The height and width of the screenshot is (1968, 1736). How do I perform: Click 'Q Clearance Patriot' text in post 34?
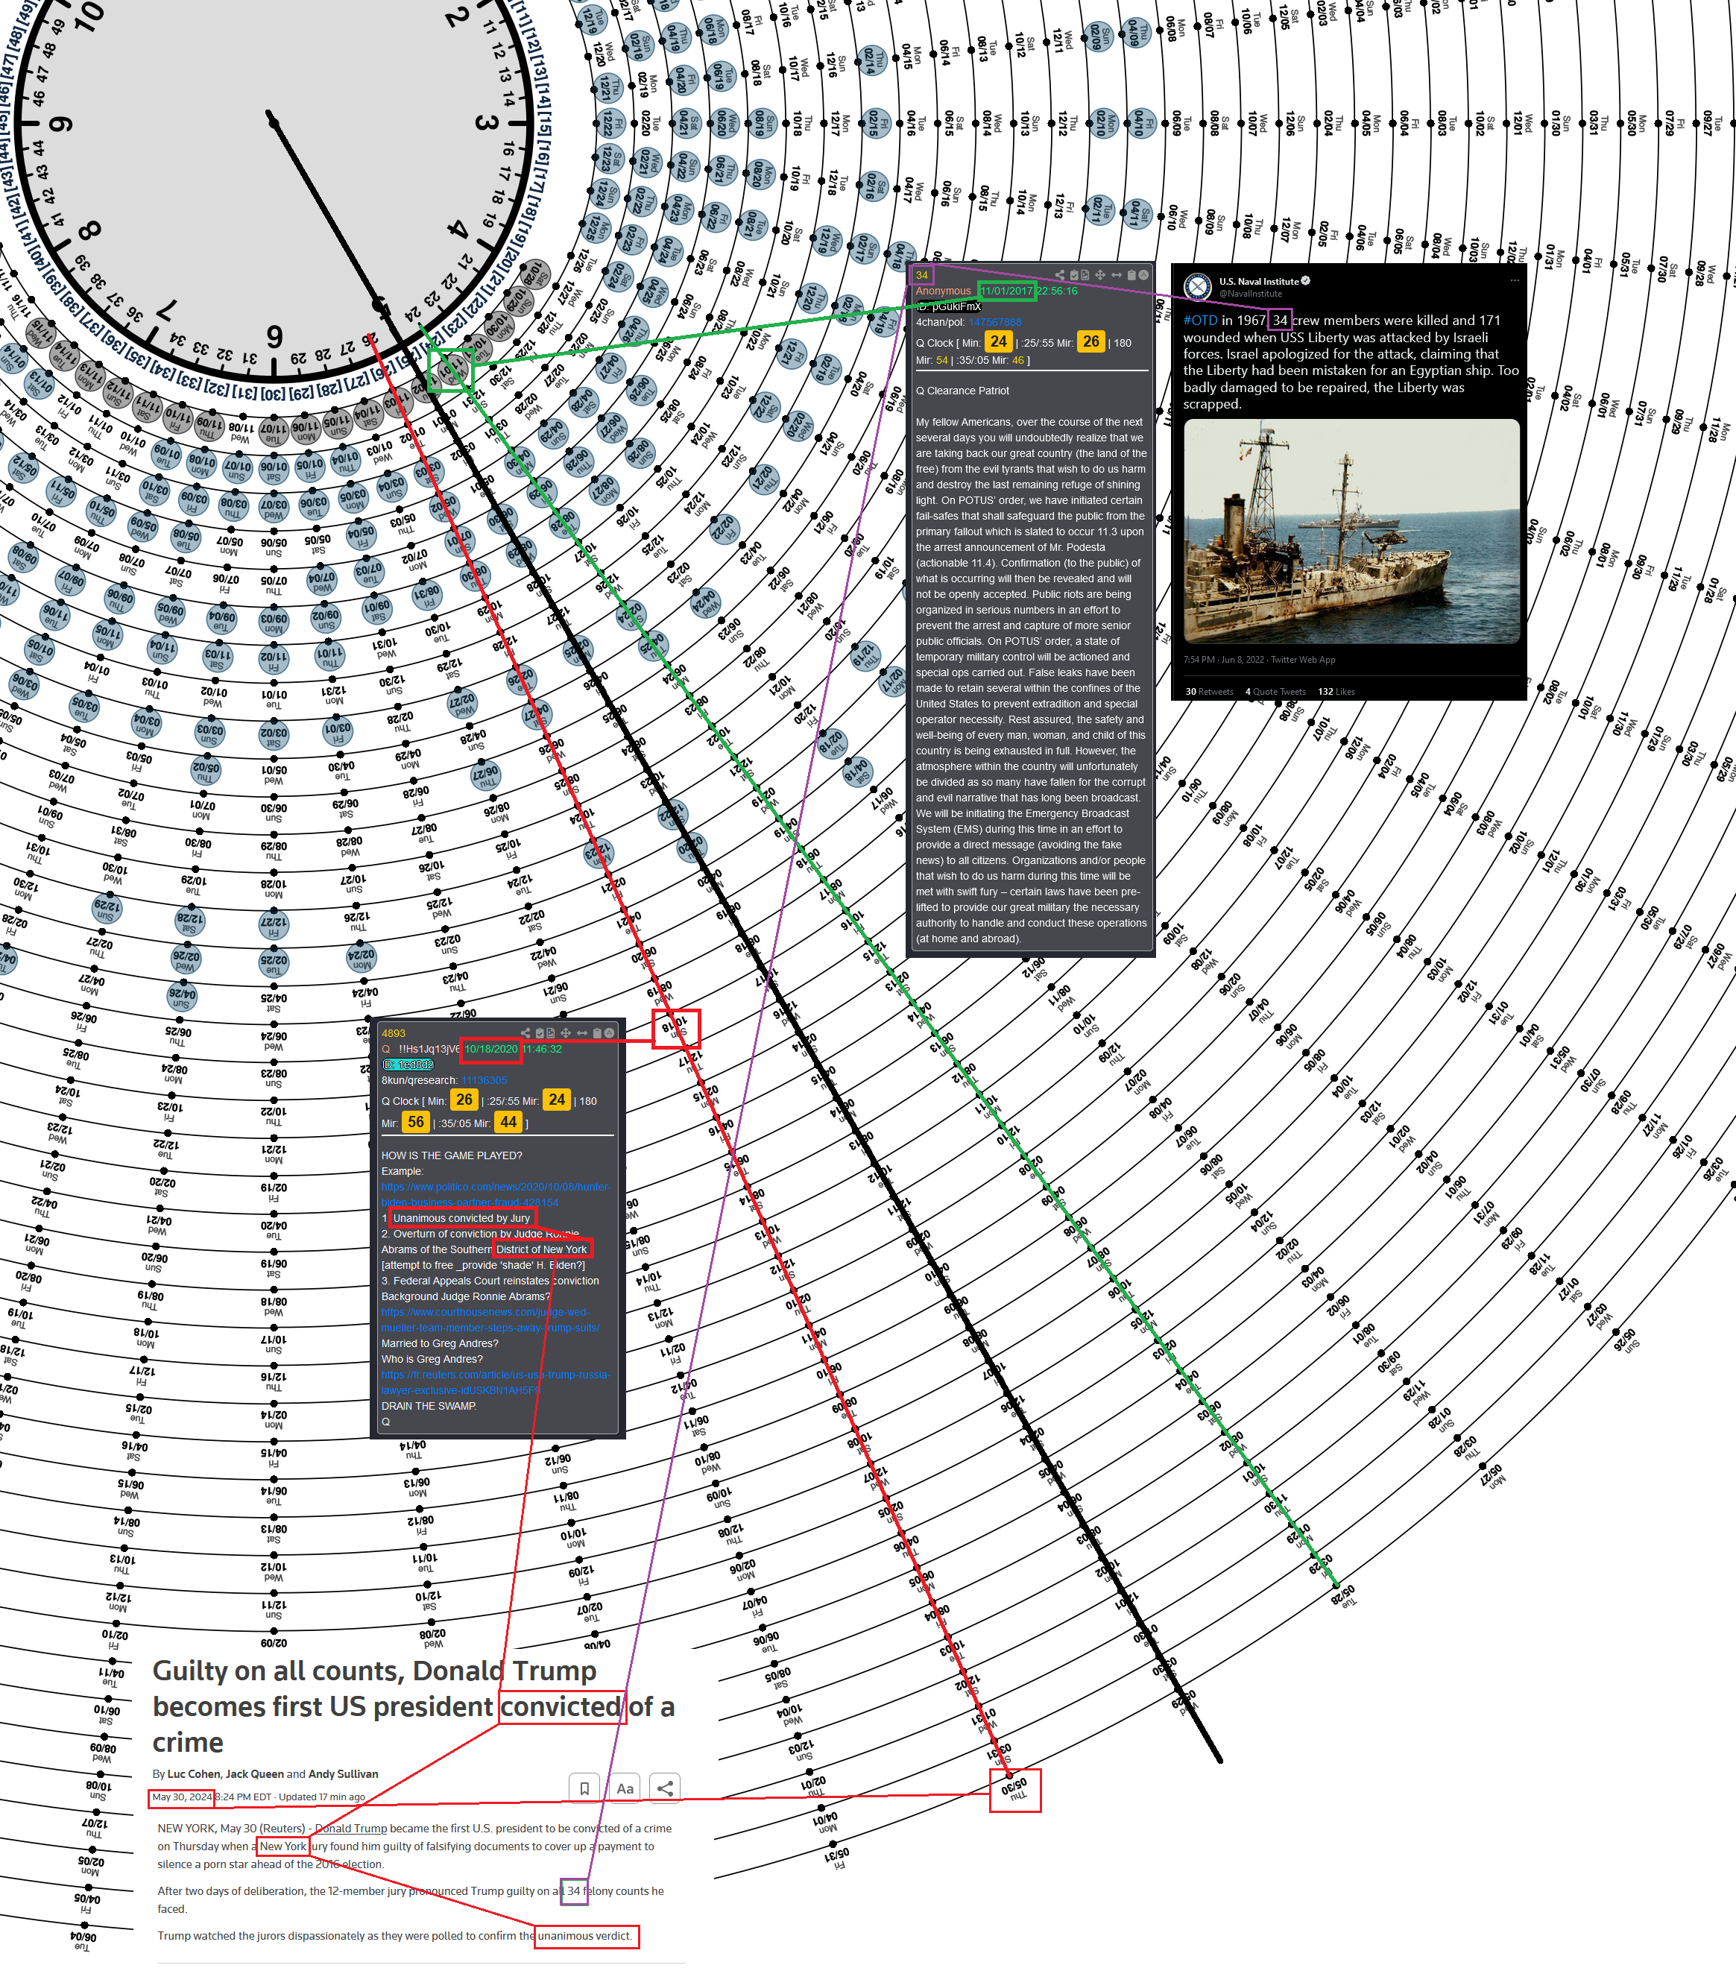(x=963, y=391)
